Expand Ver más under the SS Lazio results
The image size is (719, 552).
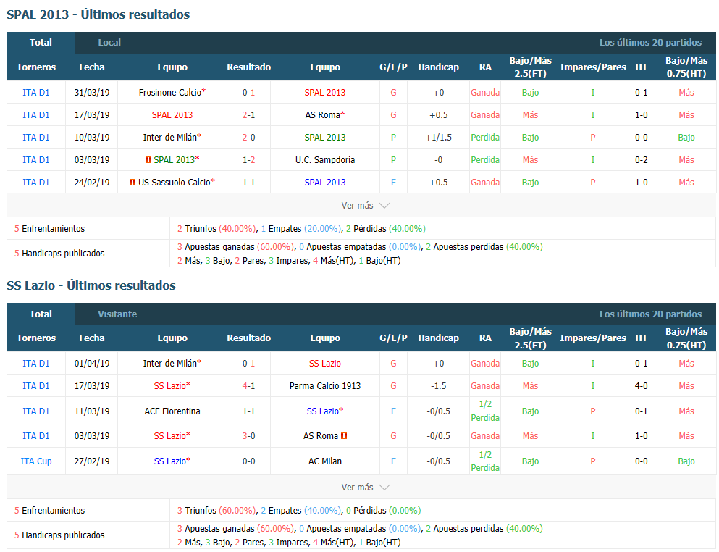coord(366,488)
